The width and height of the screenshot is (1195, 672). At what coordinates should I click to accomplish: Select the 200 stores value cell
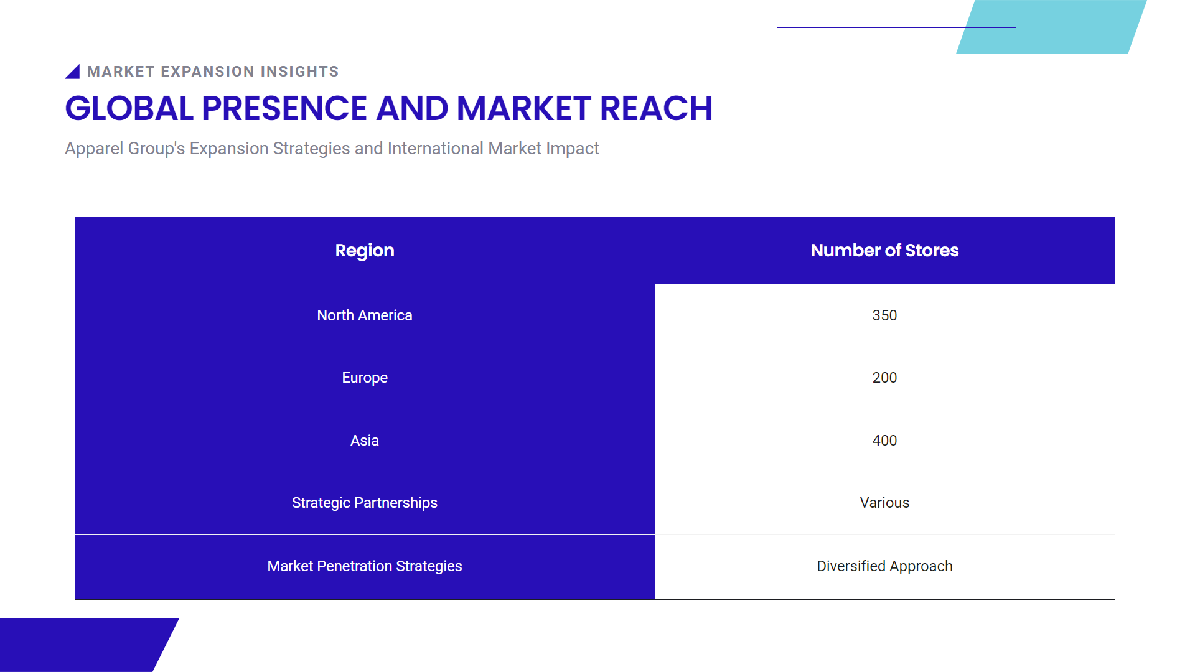(884, 378)
